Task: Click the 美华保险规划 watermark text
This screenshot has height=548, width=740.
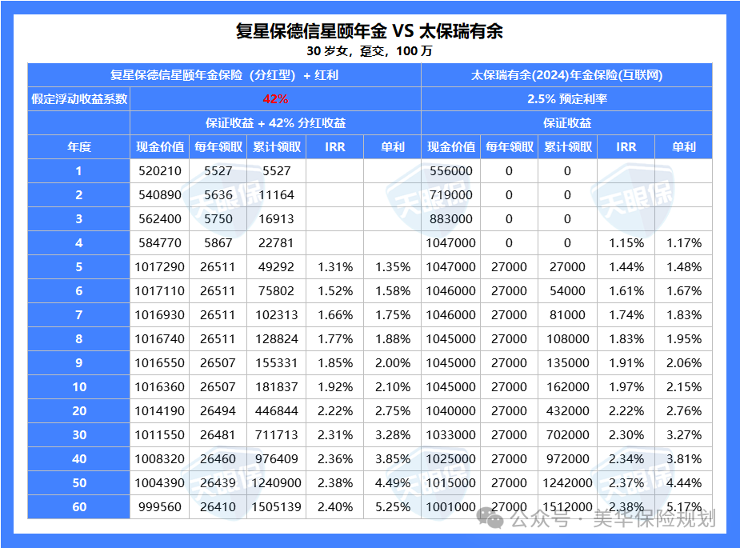Action: pyautogui.click(x=653, y=519)
